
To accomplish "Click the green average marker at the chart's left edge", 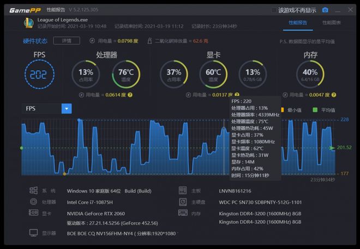I will pyautogui.click(x=22, y=148).
